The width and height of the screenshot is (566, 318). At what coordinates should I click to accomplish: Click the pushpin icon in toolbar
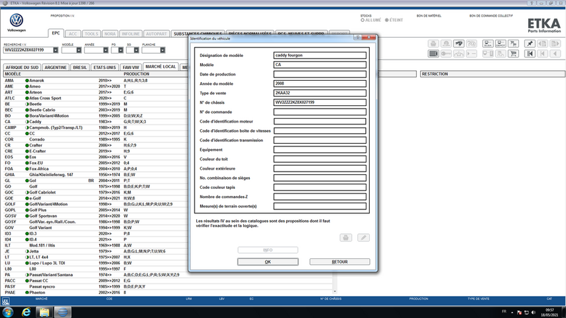pos(530,44)
